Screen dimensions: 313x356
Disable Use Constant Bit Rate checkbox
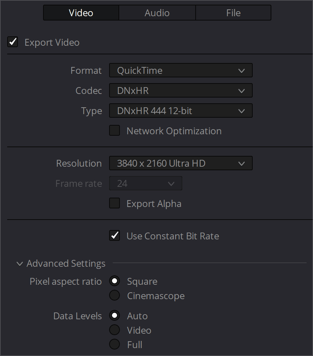coord(115,236)
